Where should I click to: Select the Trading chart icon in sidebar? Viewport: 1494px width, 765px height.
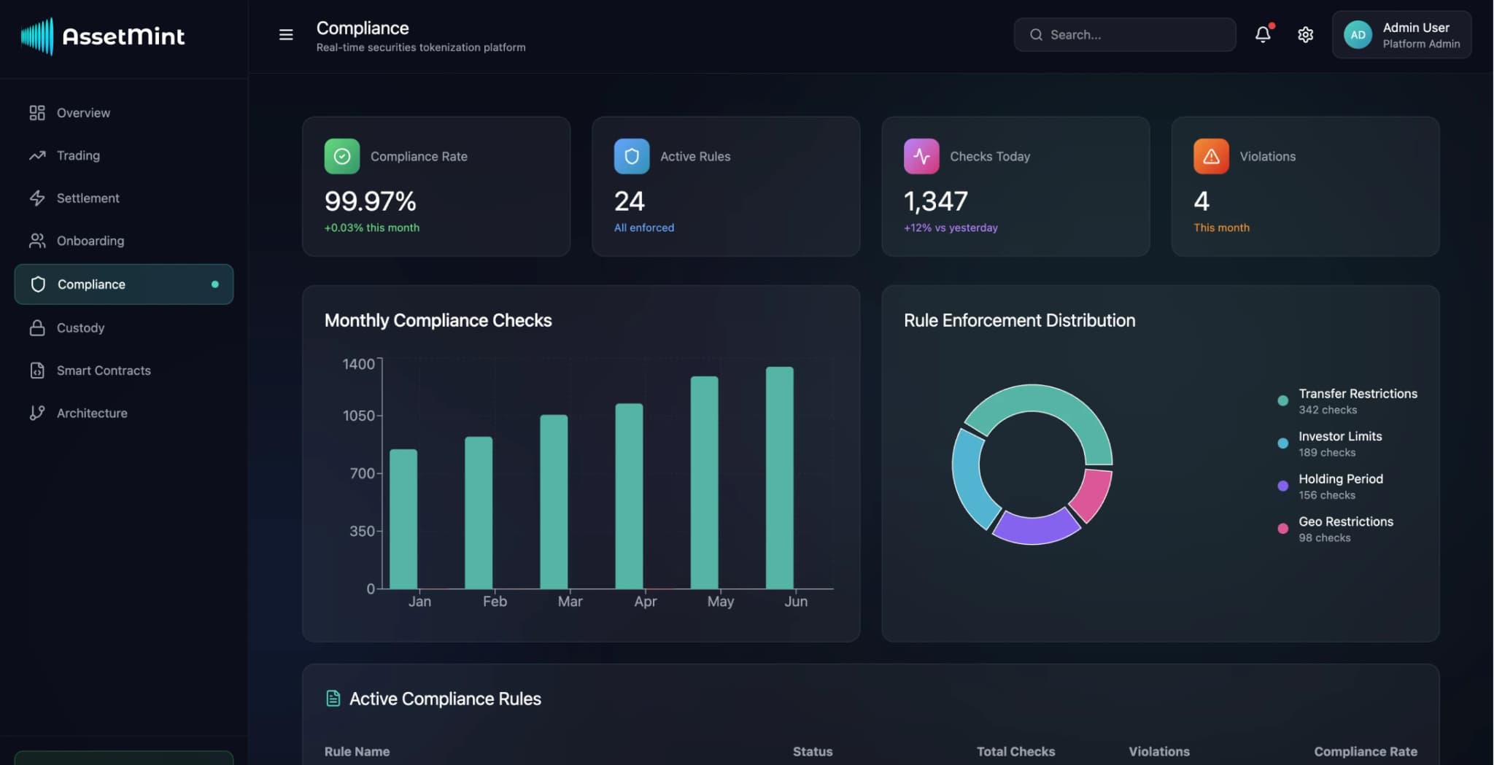36,155
